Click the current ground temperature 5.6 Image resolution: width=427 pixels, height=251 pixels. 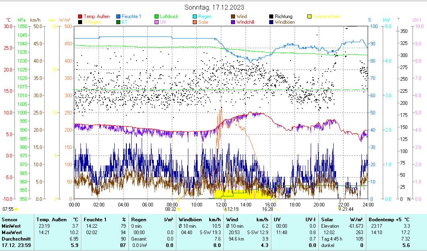(x=406, y=245)
